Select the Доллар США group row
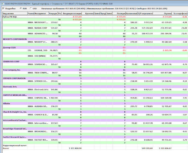Screen dimensions: 188x153 tap(95, 47)
